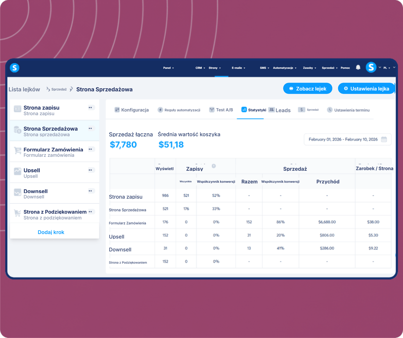The width and height of the screenshot is (403, 338).
Task: Expand the Panel dropdown menu
Action: pyautogui.click(x=168, y=68)
